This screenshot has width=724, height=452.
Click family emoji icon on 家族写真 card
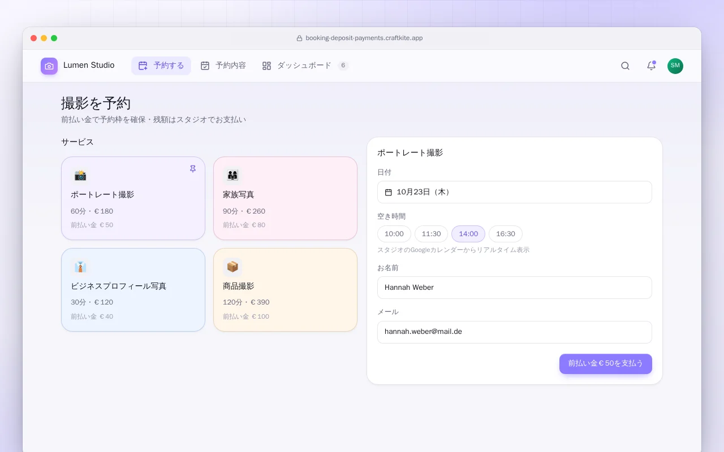pyautogui.click(x=232, y=175)
